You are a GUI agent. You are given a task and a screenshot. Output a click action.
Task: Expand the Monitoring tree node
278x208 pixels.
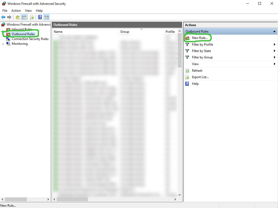coord(3,44)
